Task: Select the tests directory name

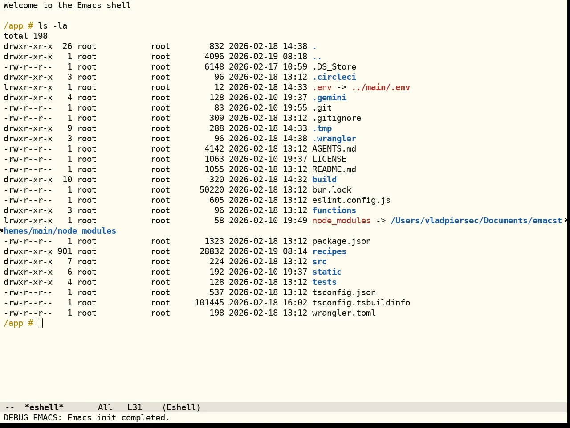Action: click(324, 282)
